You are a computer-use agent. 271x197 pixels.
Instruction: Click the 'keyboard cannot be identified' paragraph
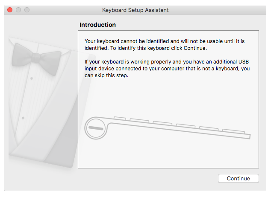(x=167, y=45)
